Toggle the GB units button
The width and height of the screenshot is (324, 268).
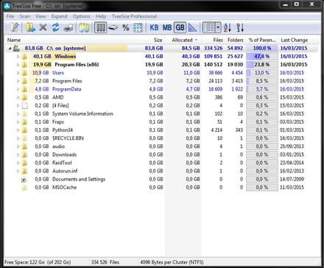click(180, 27)
